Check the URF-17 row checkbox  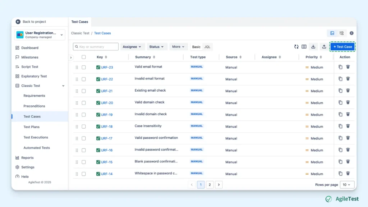coord(83,138)
